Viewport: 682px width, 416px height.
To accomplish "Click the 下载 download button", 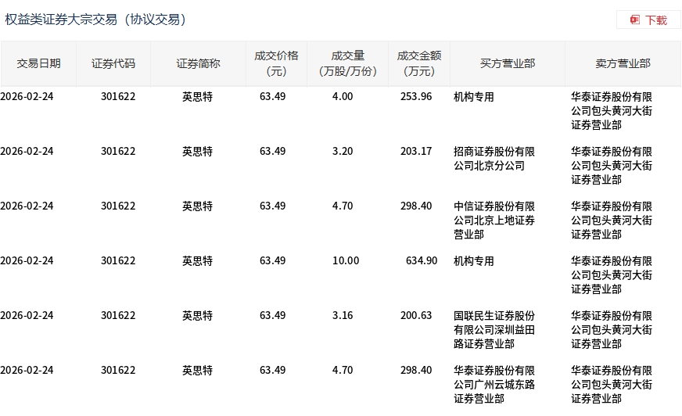I will click(x=648, y=20).
